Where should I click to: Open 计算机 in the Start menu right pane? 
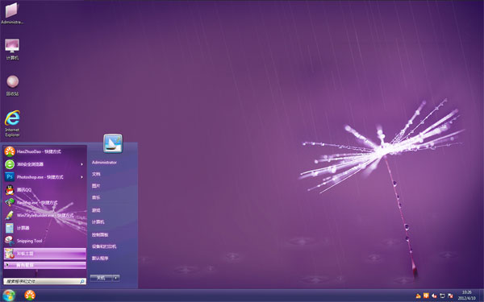98,222
